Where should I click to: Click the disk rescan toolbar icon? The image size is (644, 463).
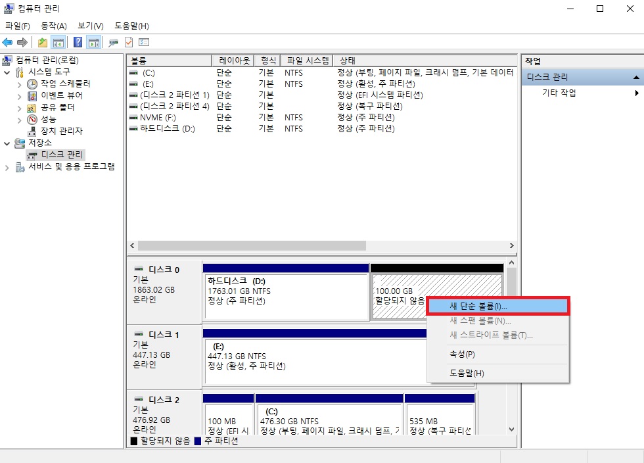112,42
